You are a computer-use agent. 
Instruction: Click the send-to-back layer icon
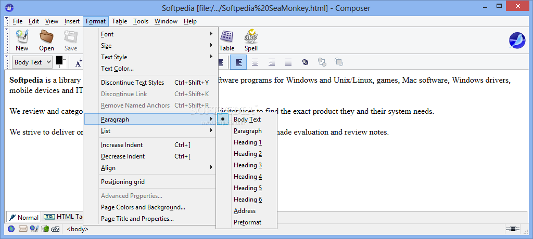coord(322,62)
